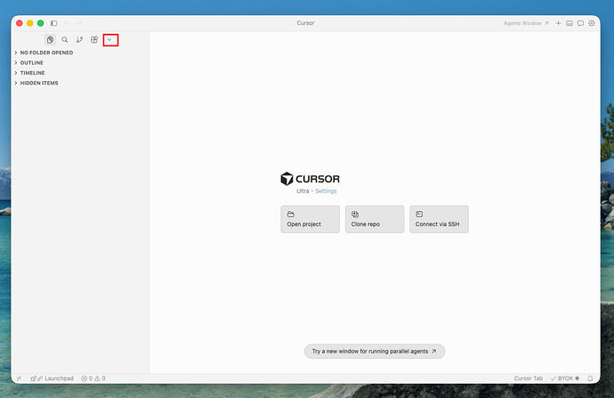Click the Cursor window title text

305,23
